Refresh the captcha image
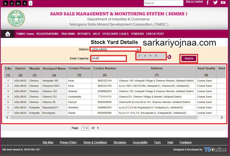Image resolution: width=230 pixels, height=156 pixels. coord(169,57)
